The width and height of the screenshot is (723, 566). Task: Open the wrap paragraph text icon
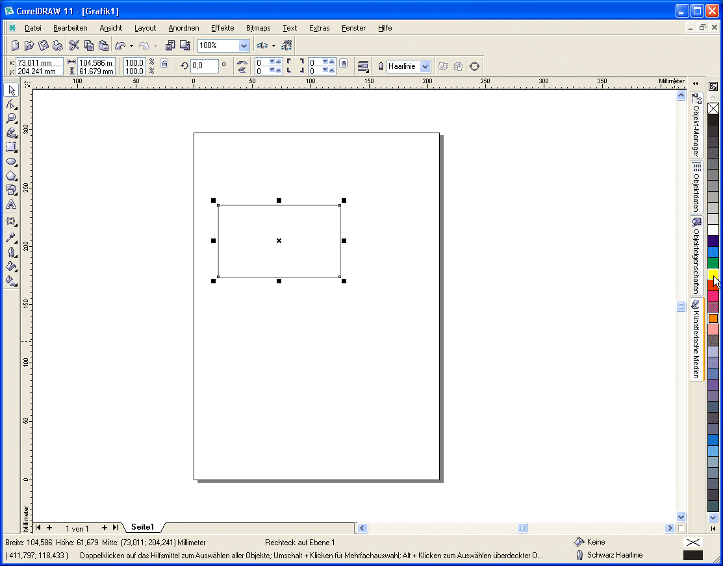pyautogui.click(x=363, y=66)
